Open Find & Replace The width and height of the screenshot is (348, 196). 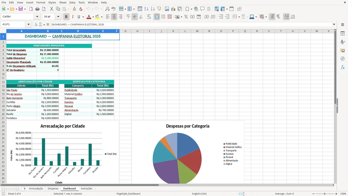pos(107,9)
